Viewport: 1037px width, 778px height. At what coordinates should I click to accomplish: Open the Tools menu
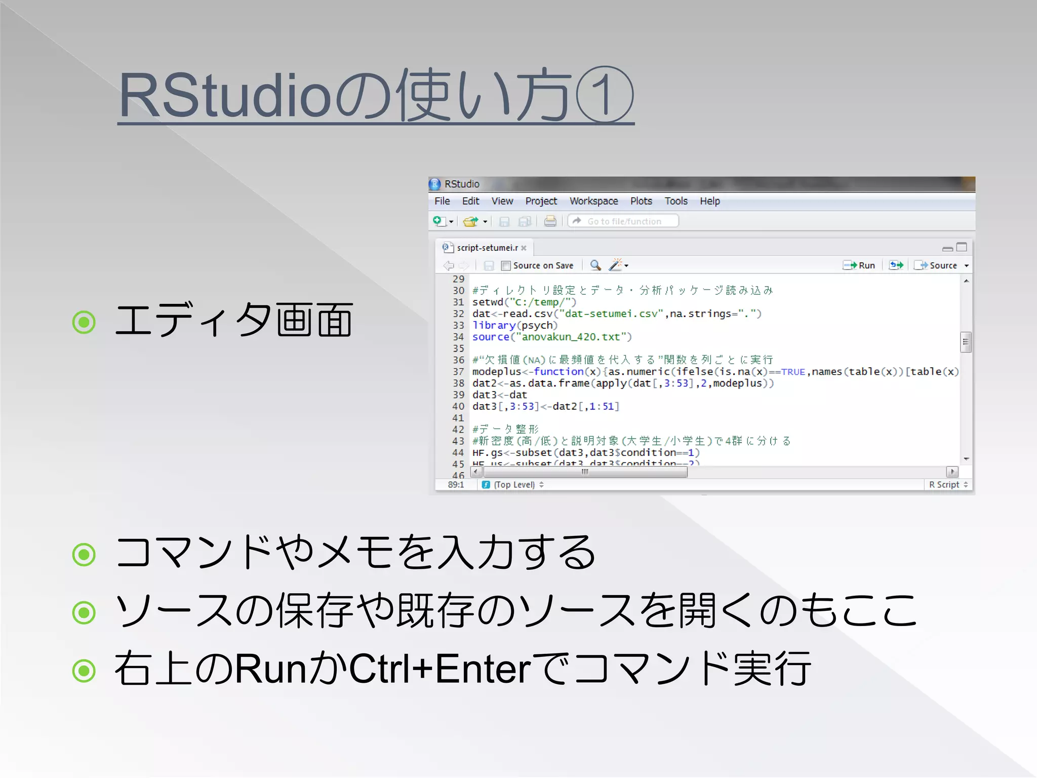(x=676, y=201)
